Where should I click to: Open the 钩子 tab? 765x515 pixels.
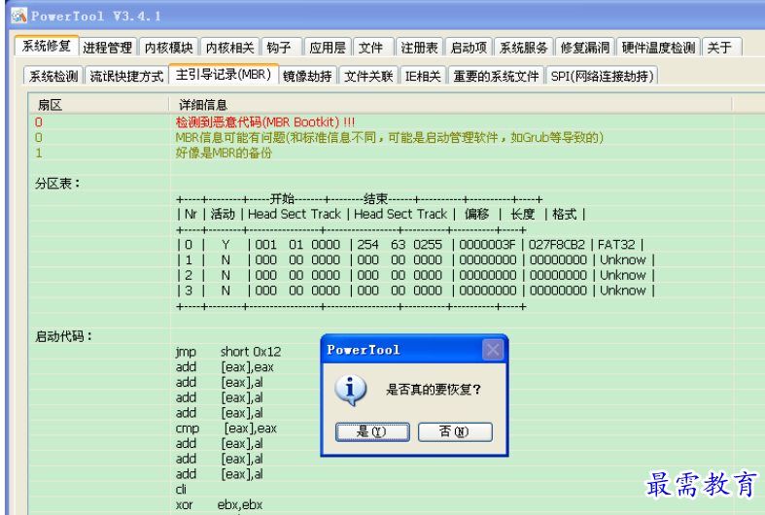pos(280,48)
